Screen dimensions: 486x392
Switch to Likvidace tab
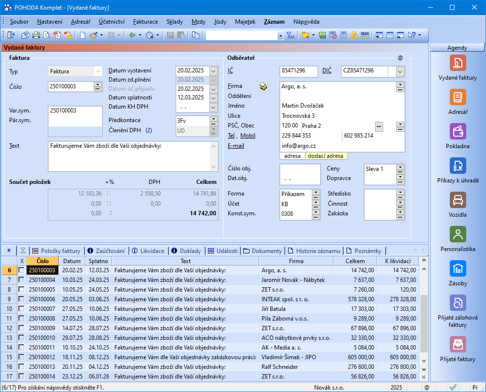149,251
